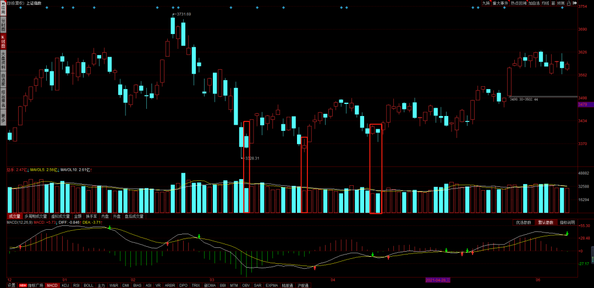Click the 预测 prediction button
The width and height of the screenshot is (594, 288).
pos(561,3)
